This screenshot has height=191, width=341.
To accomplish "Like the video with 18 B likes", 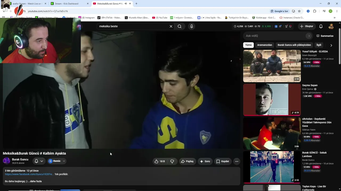I will [160, 161].
